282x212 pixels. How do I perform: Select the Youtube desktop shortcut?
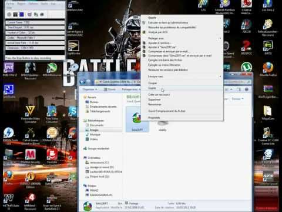[52, 156]
